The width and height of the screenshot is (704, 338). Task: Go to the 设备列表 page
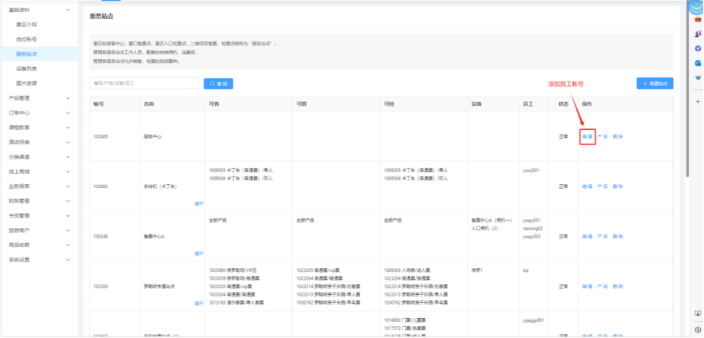[26, 69]
